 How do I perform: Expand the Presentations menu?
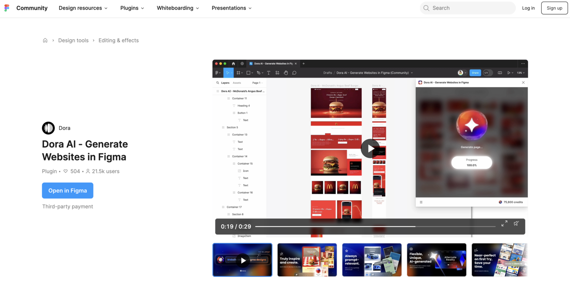point(232,8)
